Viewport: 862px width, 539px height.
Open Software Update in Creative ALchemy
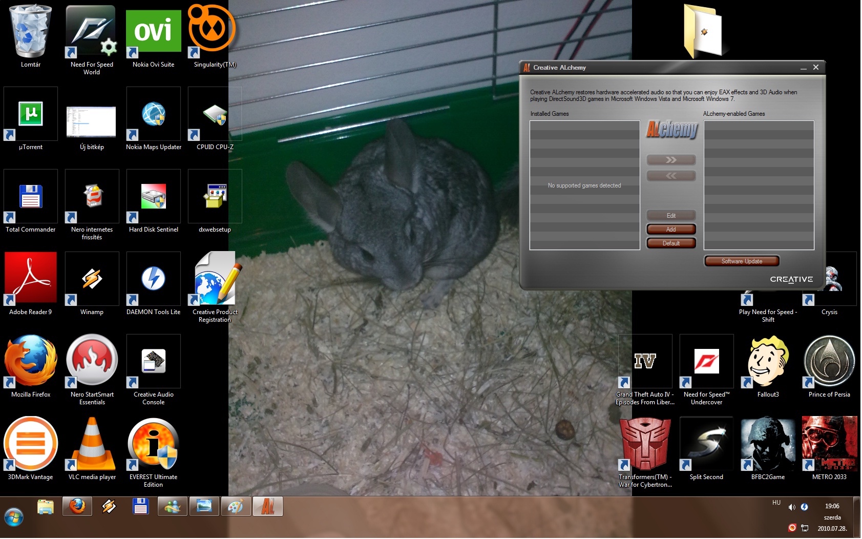point(742,261)
